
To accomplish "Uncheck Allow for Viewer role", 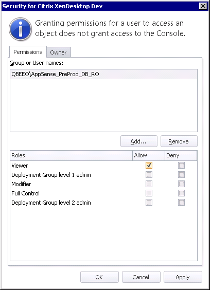I will 149,166.
